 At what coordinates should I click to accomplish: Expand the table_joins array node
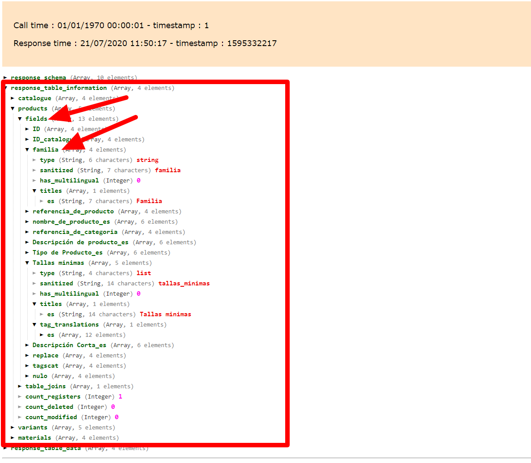tap(53, 386)
